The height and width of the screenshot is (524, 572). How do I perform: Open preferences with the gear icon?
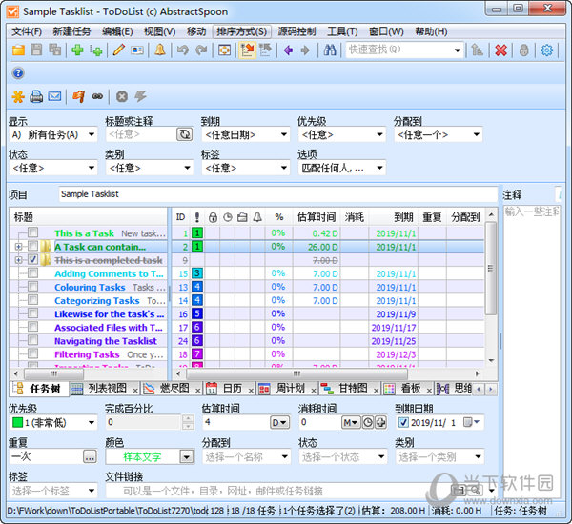click(x=547, y=50)
